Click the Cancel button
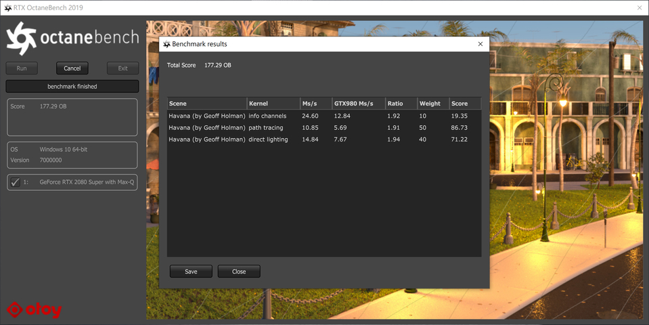The height and width of the screenshot is (325, 649). (x=72, y=68)
